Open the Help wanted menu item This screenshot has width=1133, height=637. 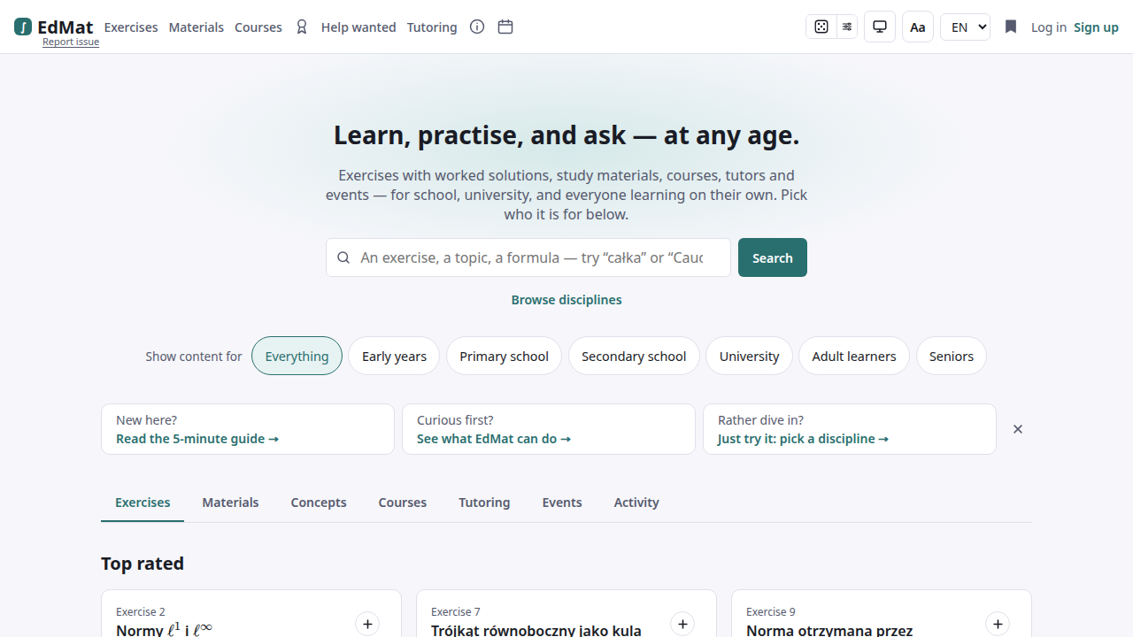click(x=358, y=27)
